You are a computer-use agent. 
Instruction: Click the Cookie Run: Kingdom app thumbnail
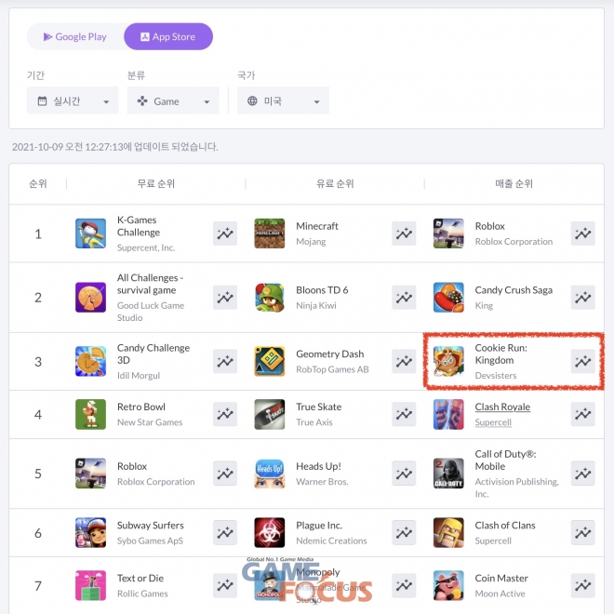click(448, 361)
